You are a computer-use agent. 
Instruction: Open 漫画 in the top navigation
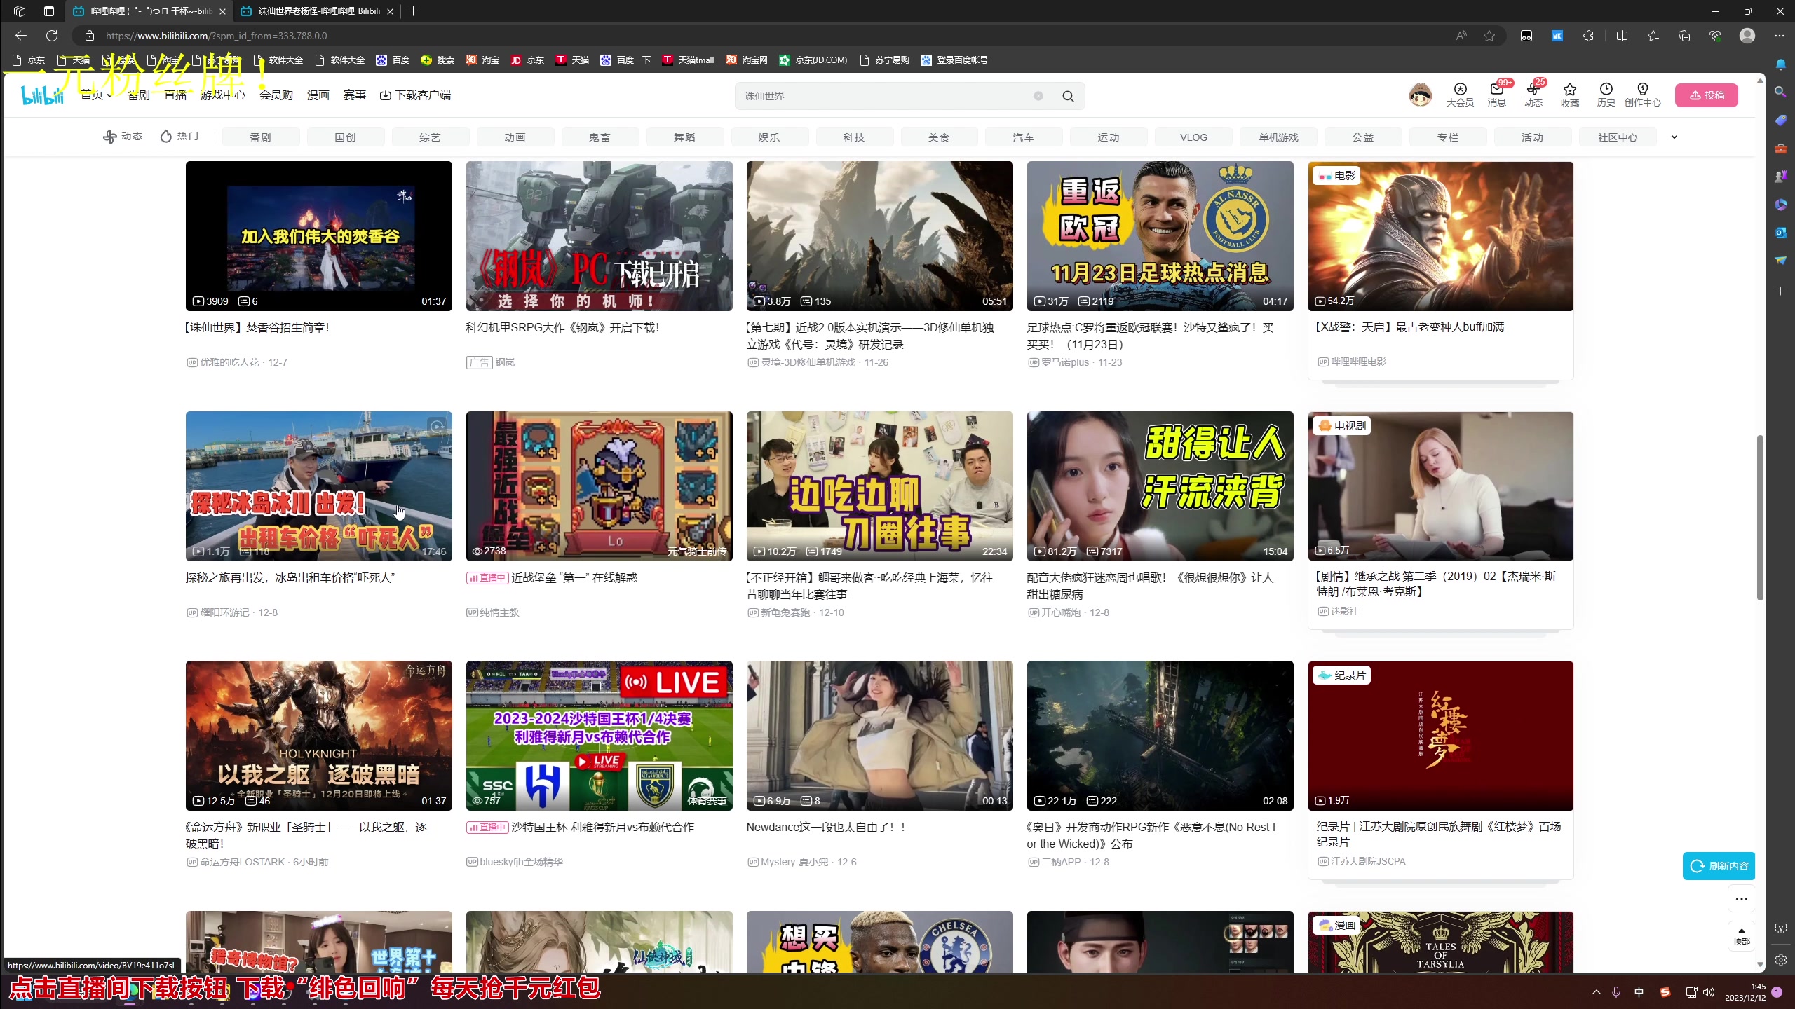click(318, 95)
